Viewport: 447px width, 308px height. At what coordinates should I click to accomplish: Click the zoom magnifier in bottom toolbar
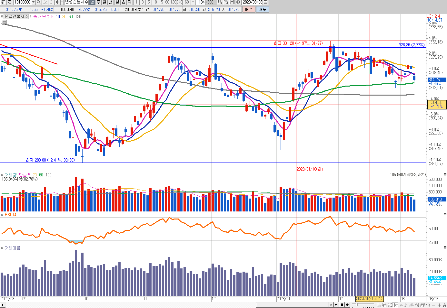[x=428, y=305]
